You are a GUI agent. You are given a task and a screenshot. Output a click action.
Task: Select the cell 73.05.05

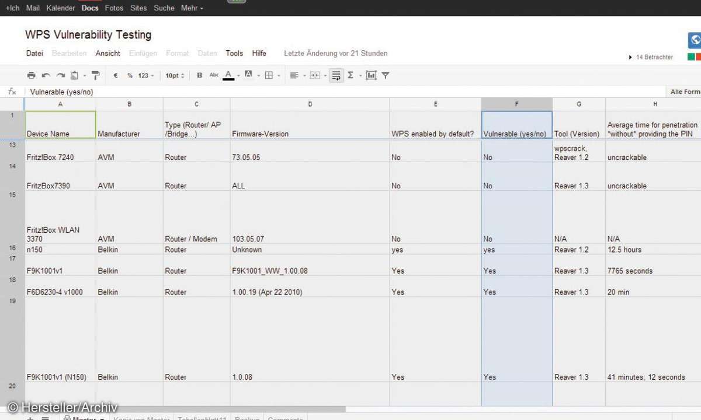point(310,150)
